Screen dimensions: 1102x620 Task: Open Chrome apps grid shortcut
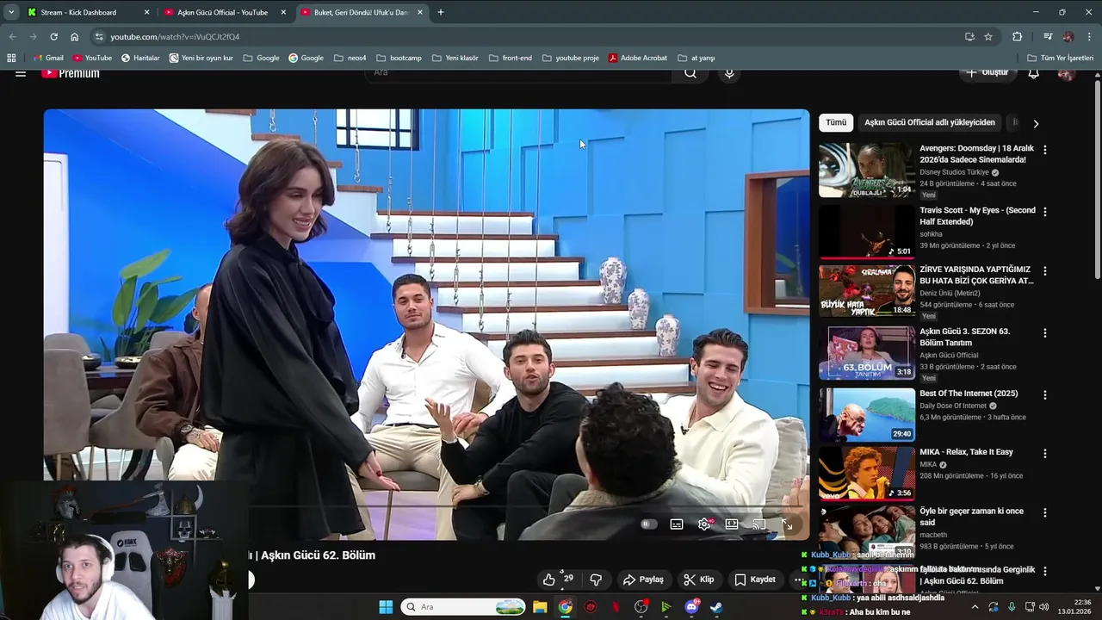[x=11, y=58]
